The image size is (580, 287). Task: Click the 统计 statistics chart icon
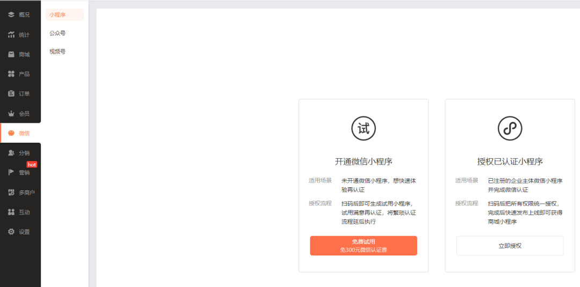coord(11,35)
